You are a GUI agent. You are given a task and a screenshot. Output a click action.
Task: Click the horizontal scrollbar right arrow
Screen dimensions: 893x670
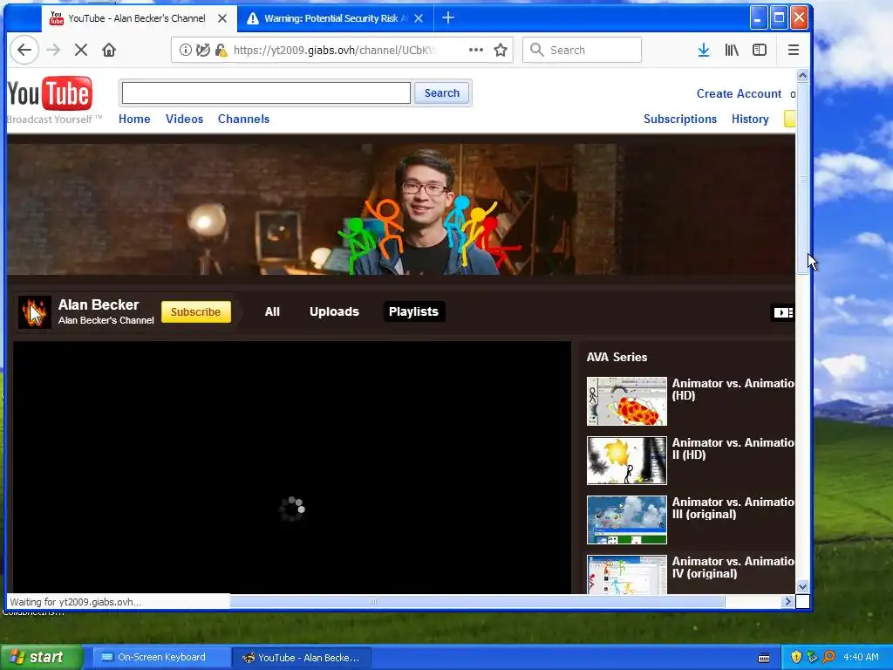coord(788,601)
